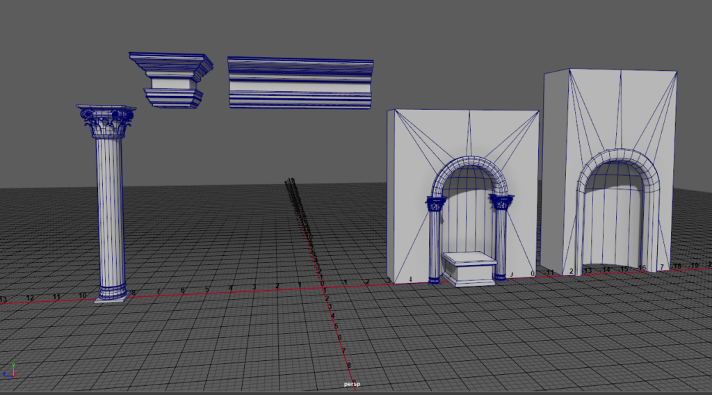
Task: Select the left small column in the niche
Action: click(435, 241)
